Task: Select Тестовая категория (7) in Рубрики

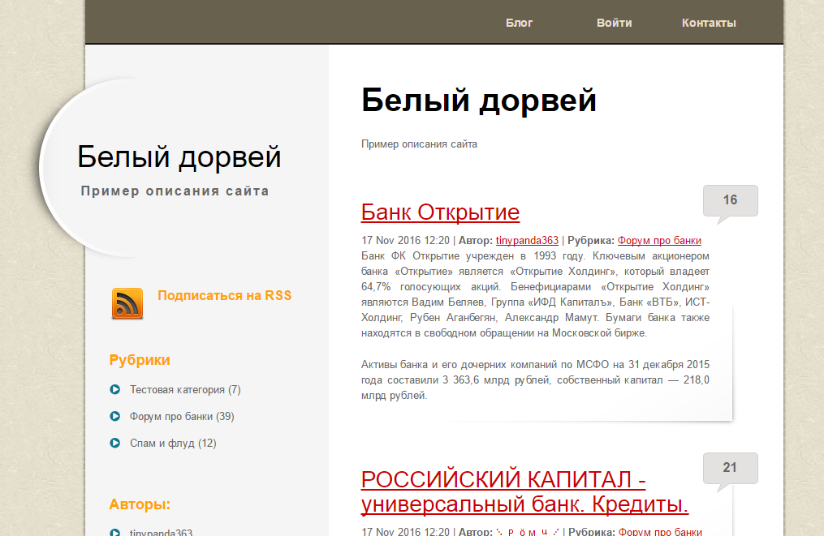Action: click(185, 390)
